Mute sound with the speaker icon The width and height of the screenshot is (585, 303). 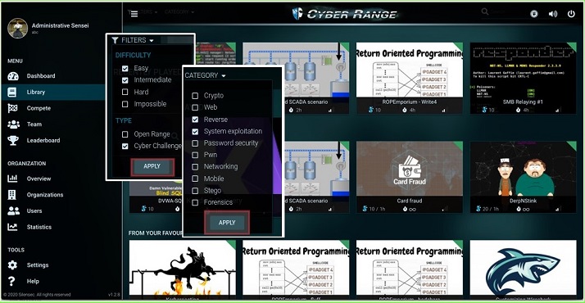click(553, 14)
